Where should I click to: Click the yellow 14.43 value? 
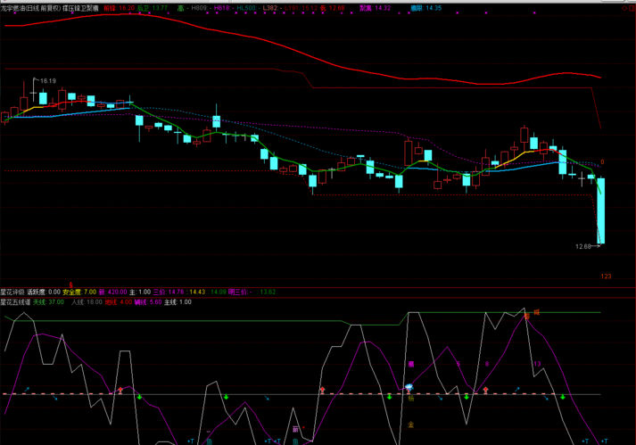(x=197, y=293)
